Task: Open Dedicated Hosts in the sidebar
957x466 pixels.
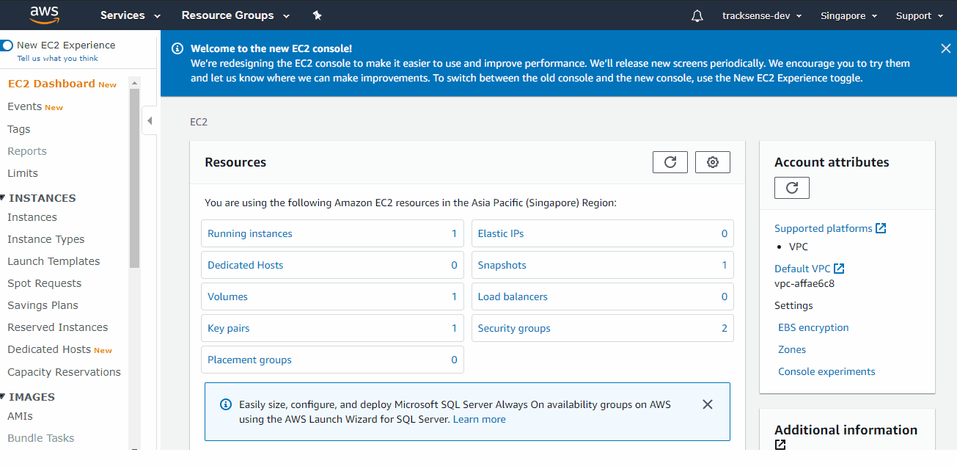Action: point(49,349)
